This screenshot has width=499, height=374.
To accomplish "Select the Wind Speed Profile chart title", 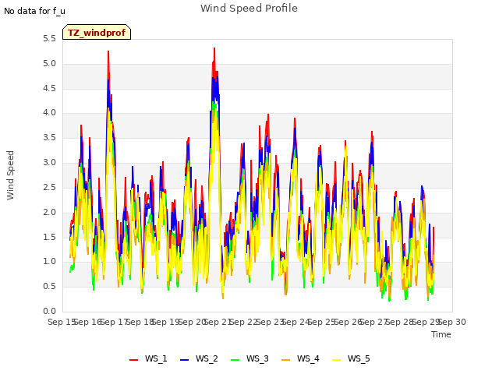I will tap(249, 9).
